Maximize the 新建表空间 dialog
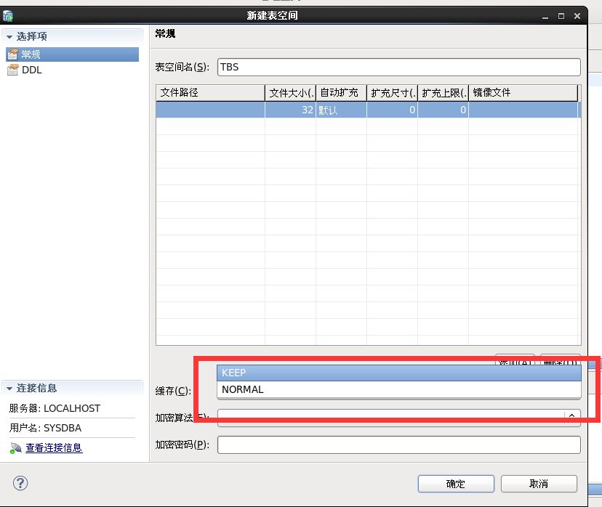Viewport: 602px width, 507px height. point(561,16)
